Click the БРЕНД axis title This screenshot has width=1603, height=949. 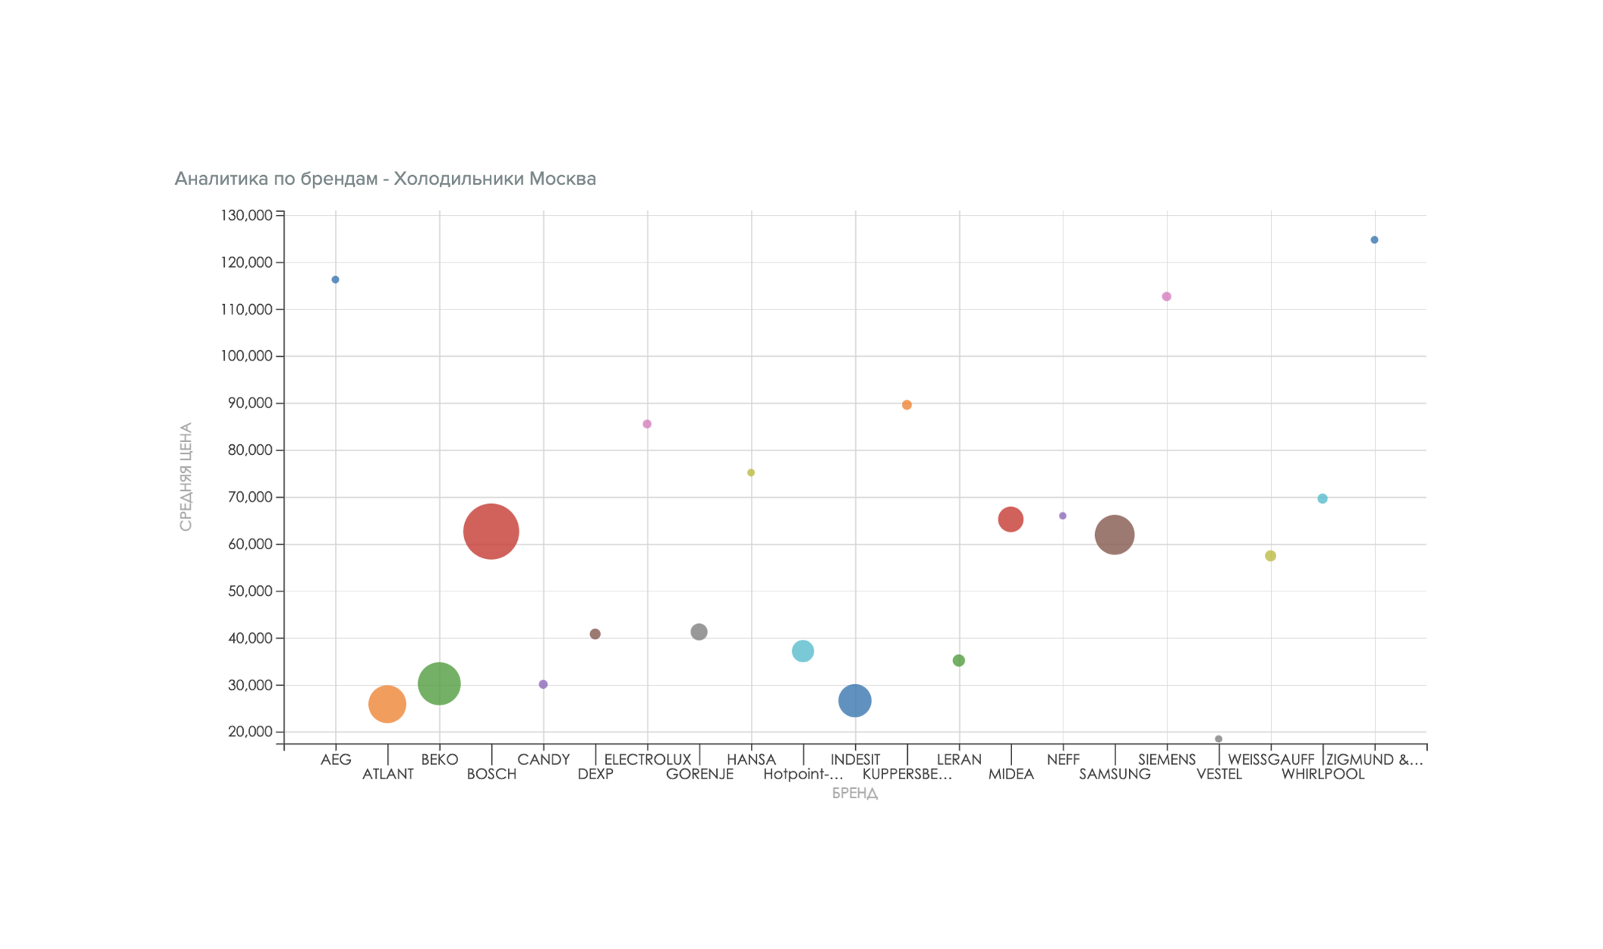point(854,794)
